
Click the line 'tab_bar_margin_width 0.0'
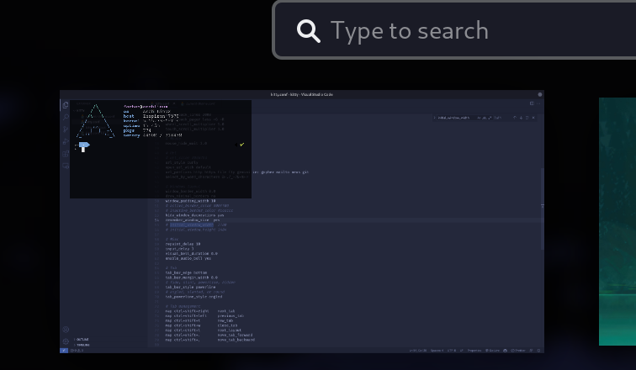coord(192,277)
